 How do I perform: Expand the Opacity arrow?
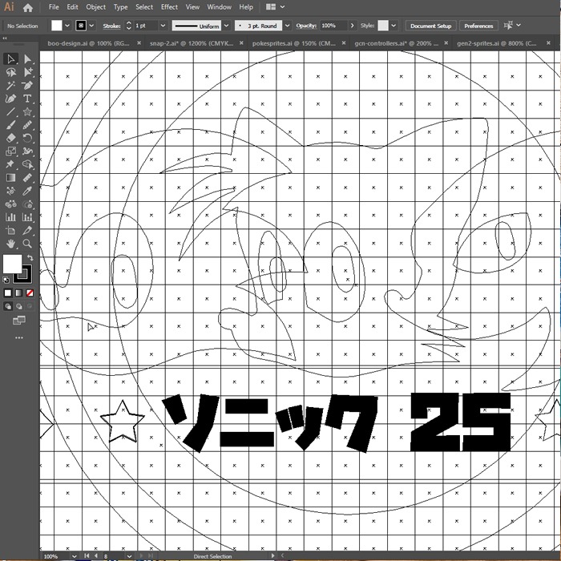(x=352, y=26)
